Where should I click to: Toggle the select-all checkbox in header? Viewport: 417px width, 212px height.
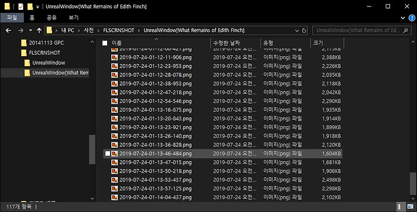point(105,43)
